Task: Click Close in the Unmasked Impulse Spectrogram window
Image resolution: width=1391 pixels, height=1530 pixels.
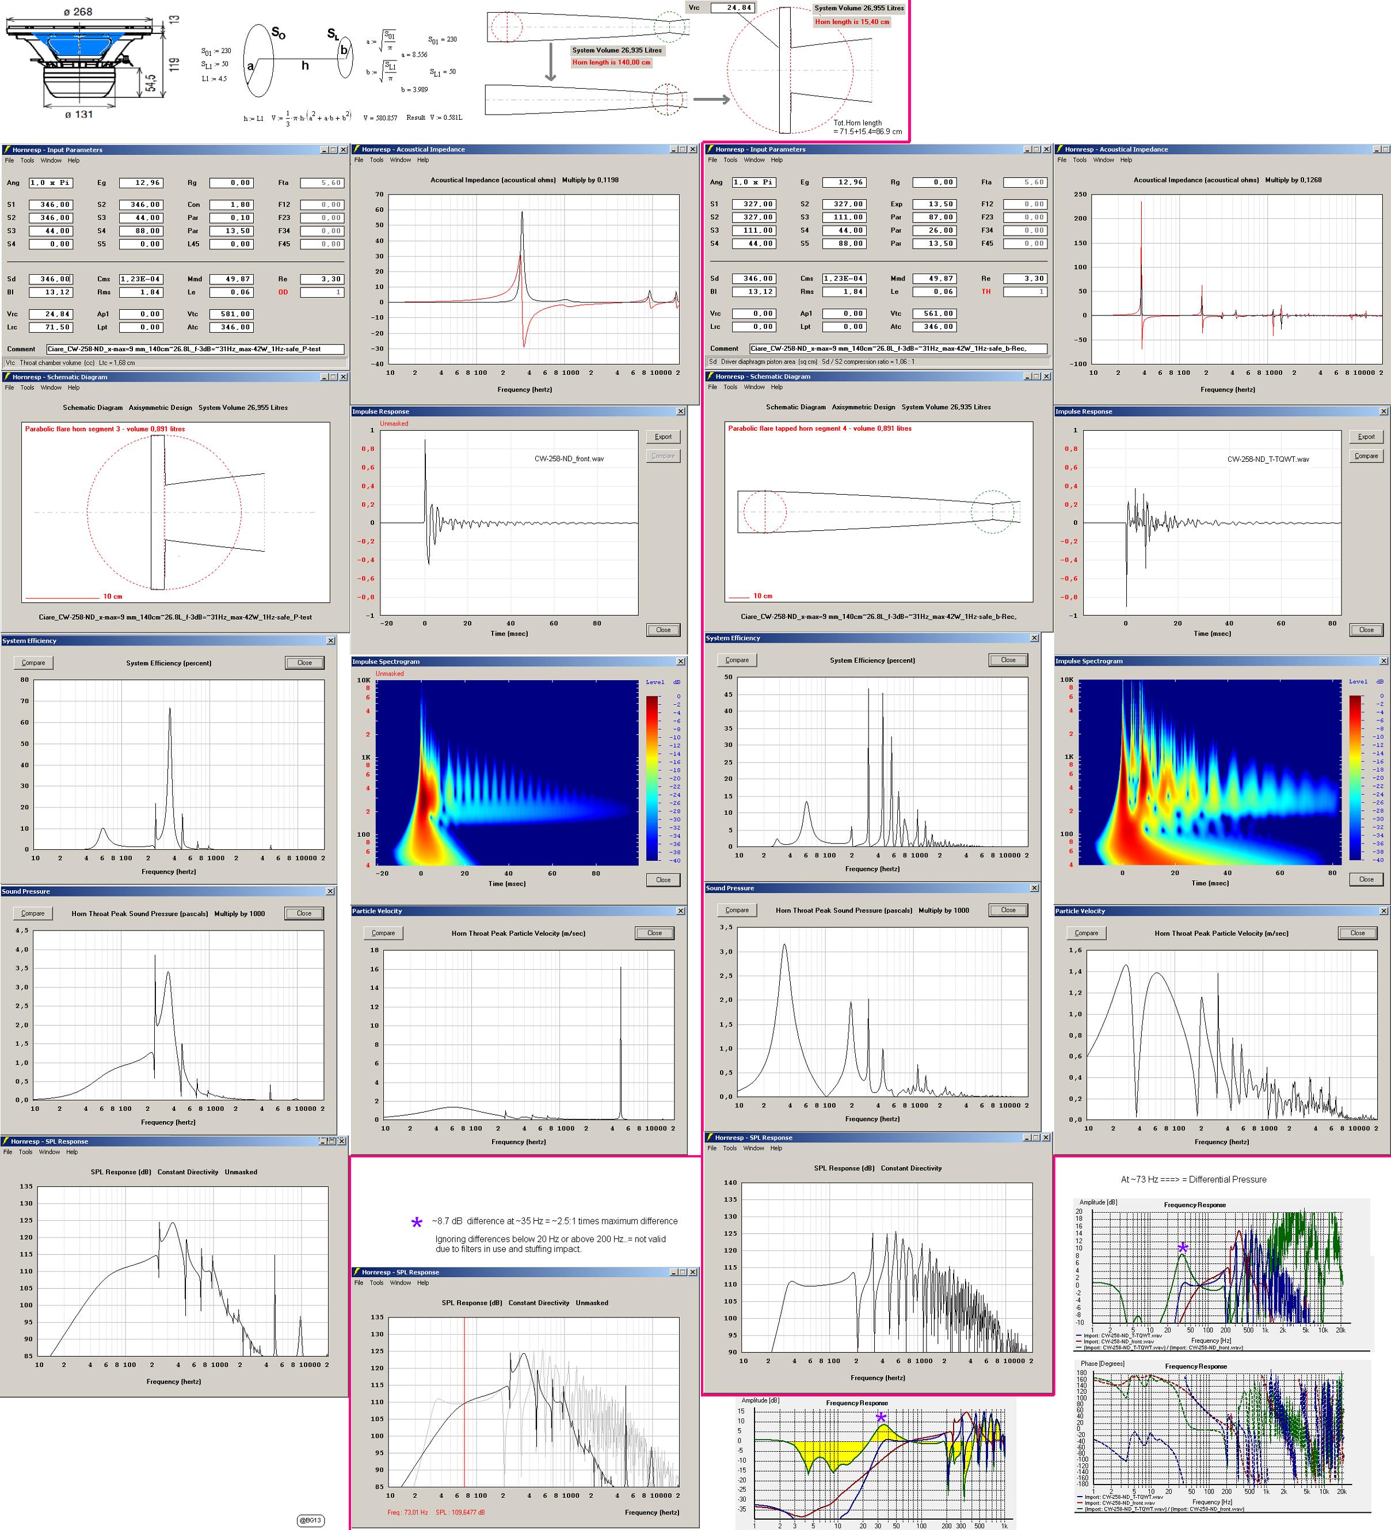Action: pyautogui.click(x=663, y=880)
